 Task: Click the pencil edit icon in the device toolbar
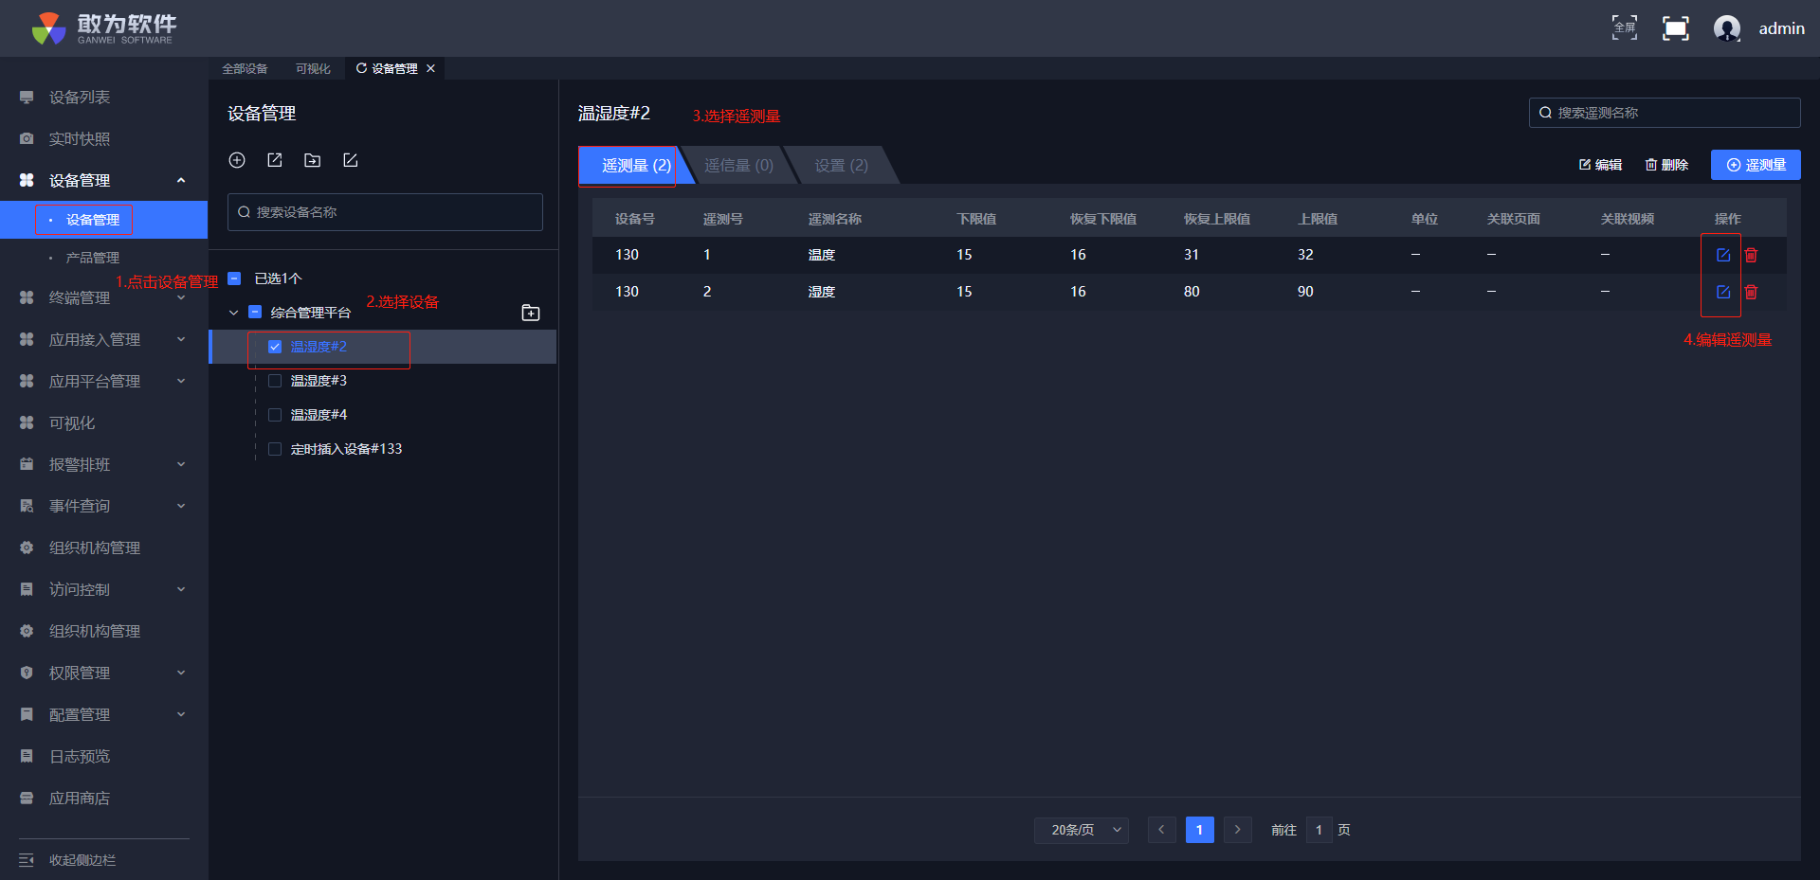click(x=351, y=160)
